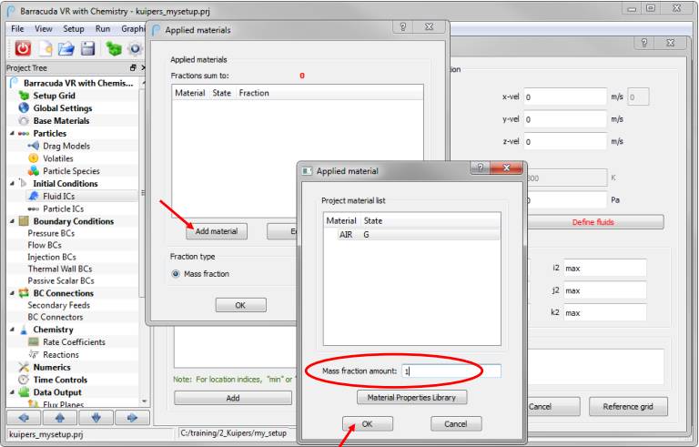Move down with the down arrow button
Viewport: 699px width, 447px height.
(x=96, y=418)
